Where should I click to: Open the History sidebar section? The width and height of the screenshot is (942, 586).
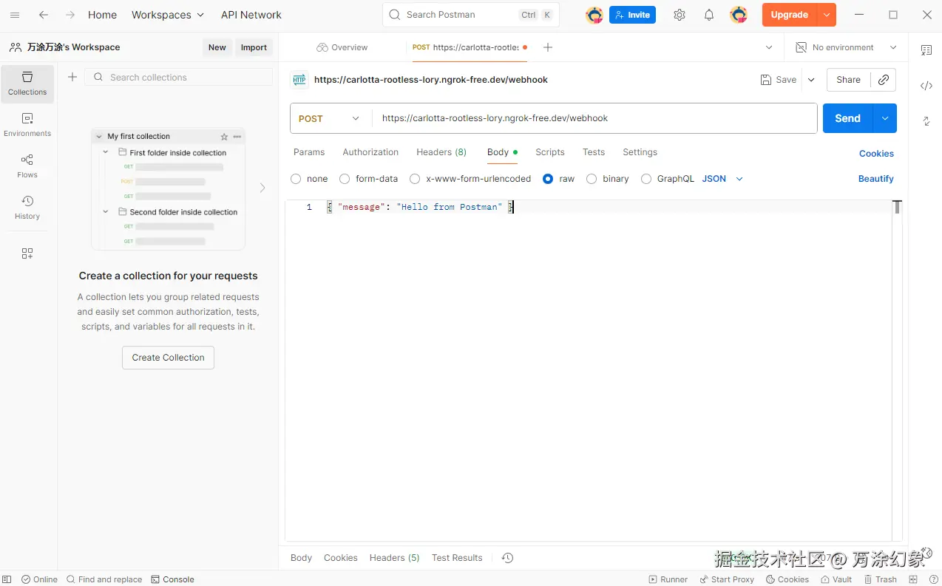tap(27, 208)
